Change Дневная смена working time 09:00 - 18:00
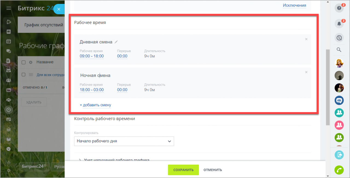The image size is (350, 178). pyautogui.click(x=92, y=56)
